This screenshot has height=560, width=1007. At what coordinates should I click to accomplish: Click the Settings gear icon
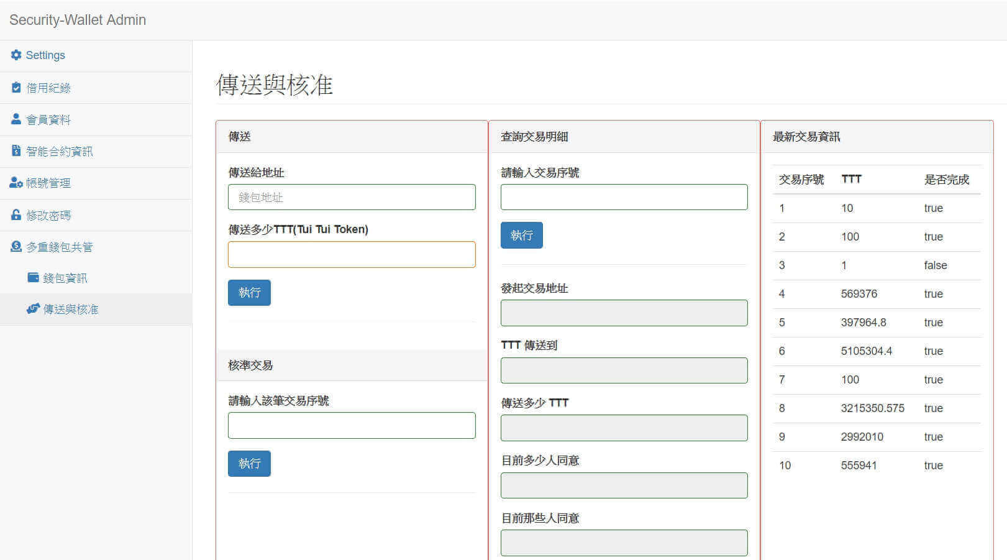pyautogui.click(x=16, y=55)
